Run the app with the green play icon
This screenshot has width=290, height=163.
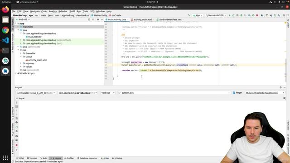point(230,15)
